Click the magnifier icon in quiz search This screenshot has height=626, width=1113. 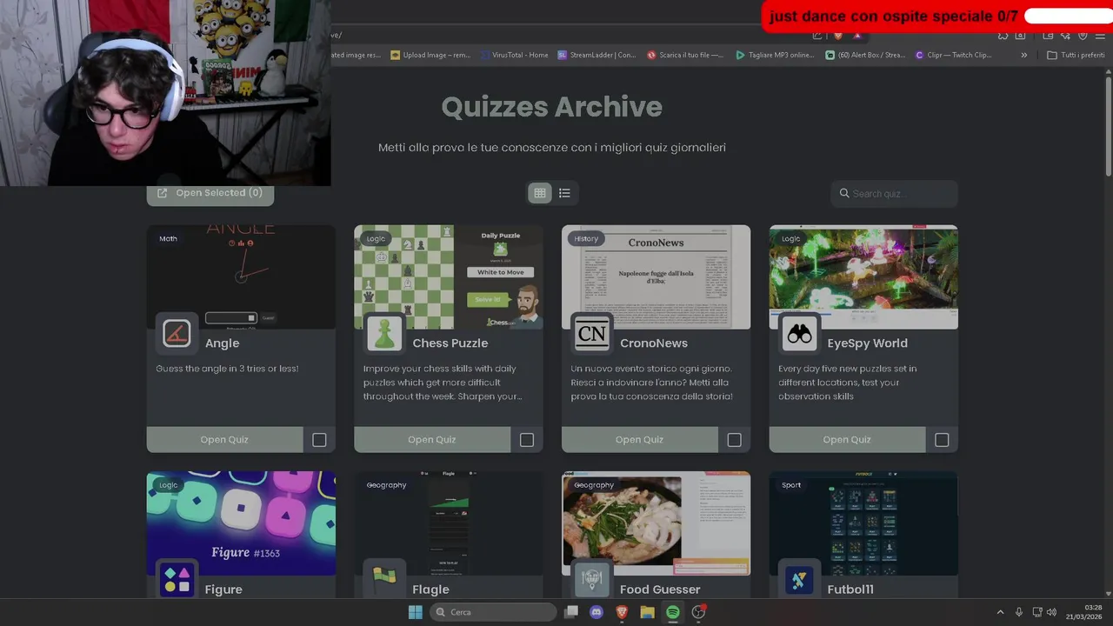(843, 194)
